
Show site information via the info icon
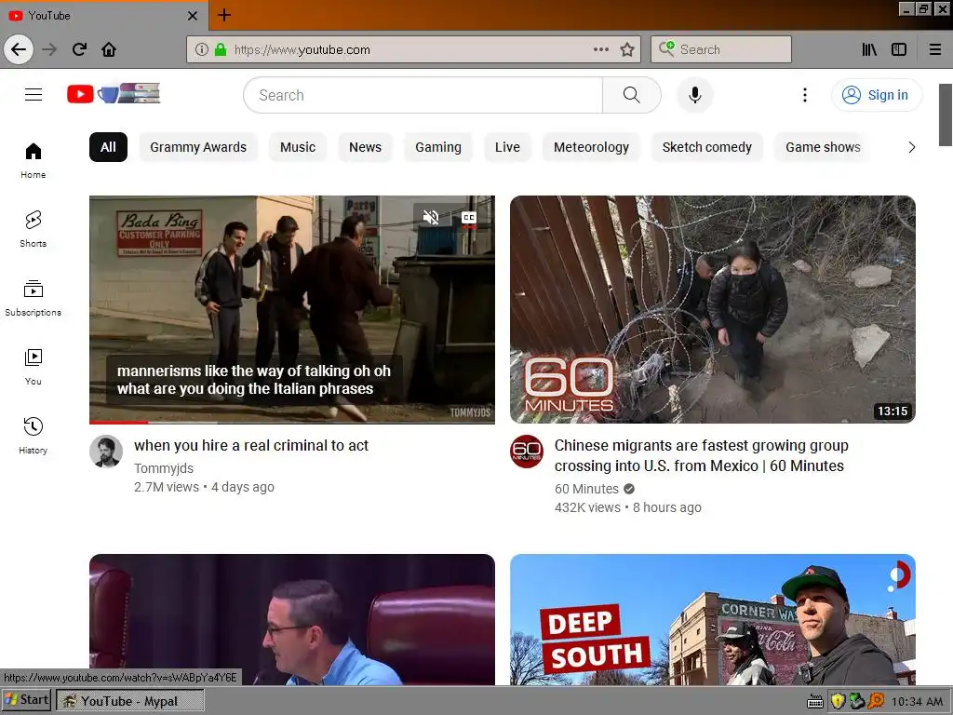pos(202,49)
